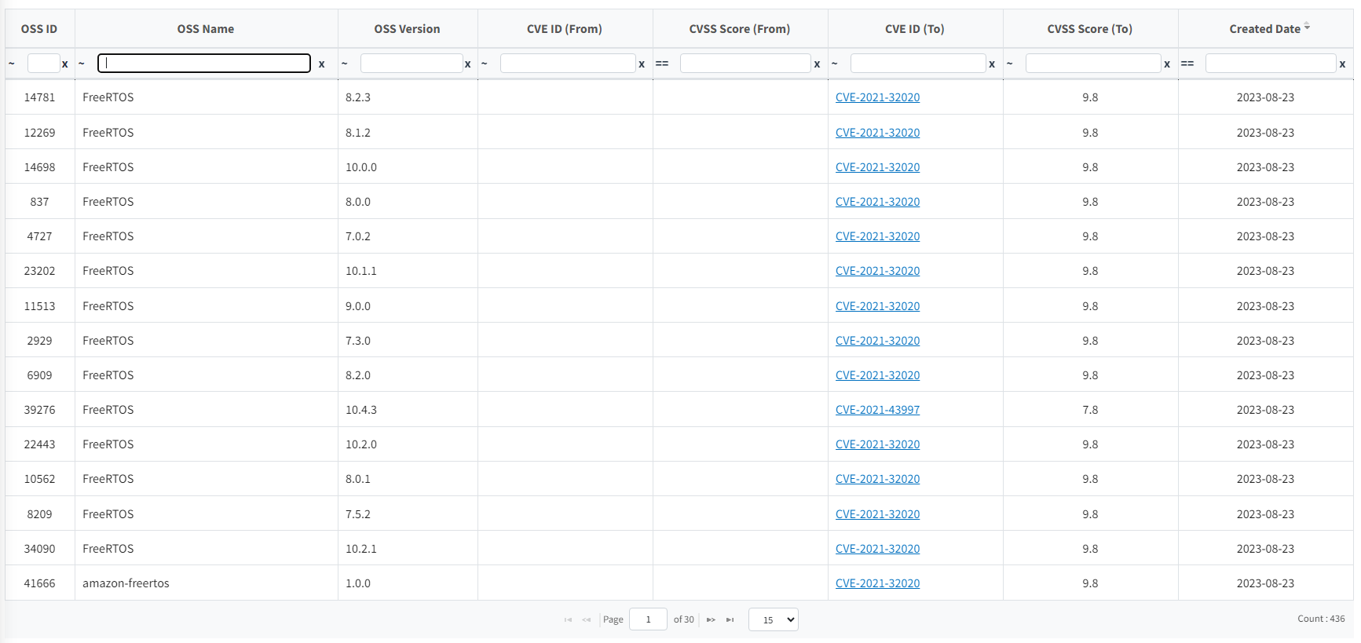Open the CVSS Score (From) operator (==)
The width and height of the screenshot is (1361, 643).
(x=662, y=64)
